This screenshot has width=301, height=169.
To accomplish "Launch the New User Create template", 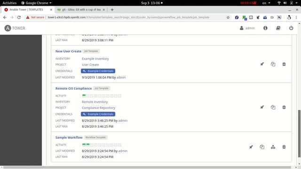I will point(262,64).
